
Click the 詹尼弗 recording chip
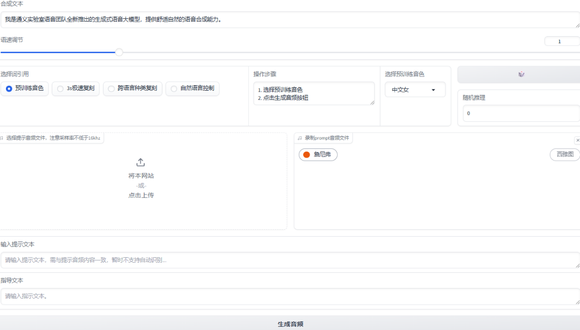point(318,155)
